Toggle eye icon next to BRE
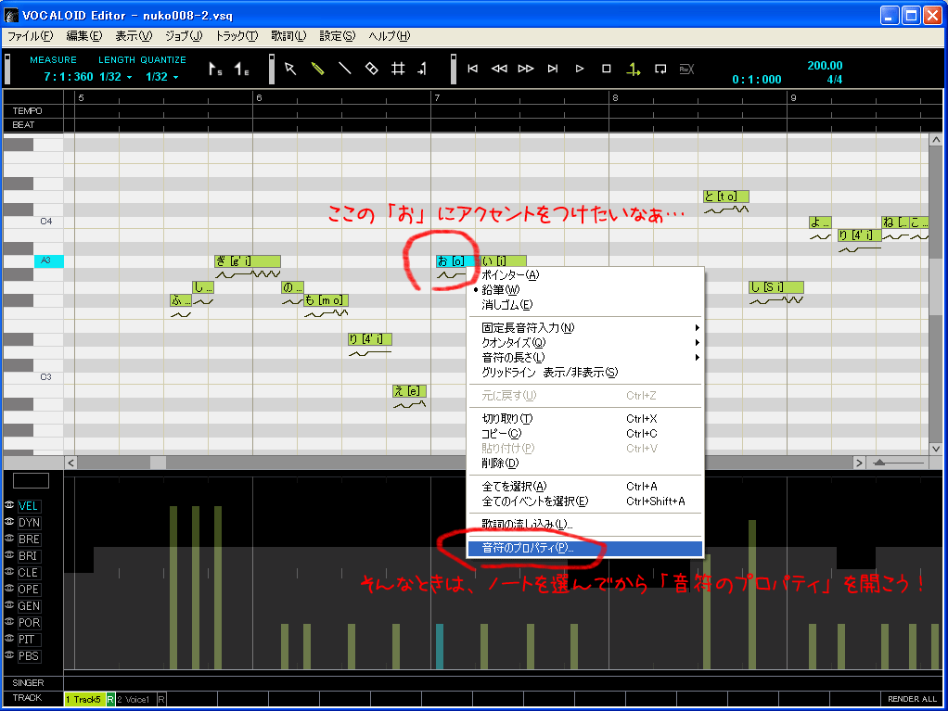The image size is (948, 711). (x=9, y=539)
